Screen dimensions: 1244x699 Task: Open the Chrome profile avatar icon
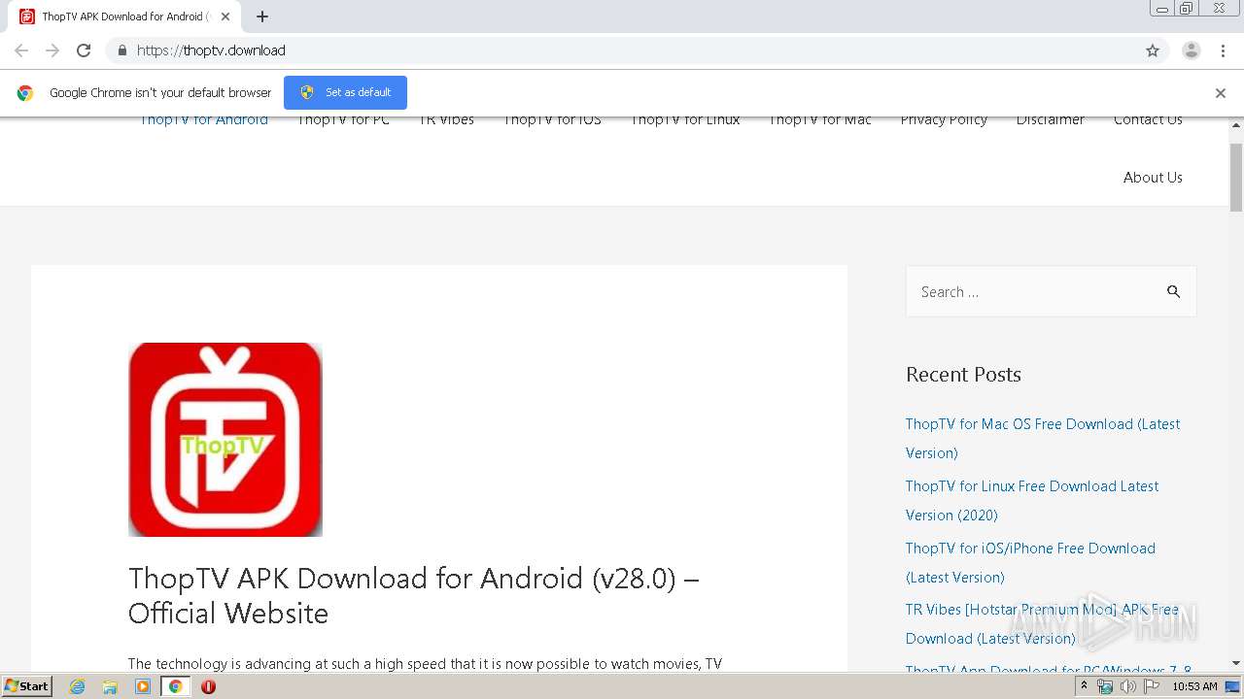(1192, 50)
